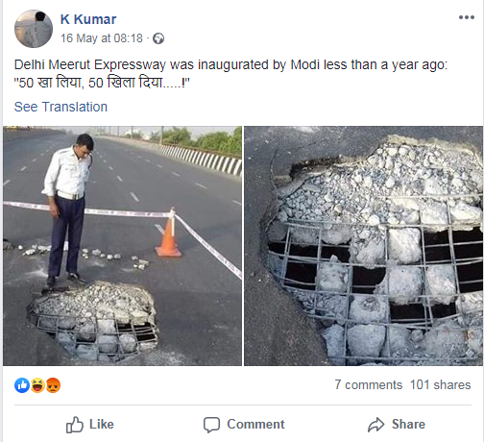Click the angry reaction icon
The height and width of the screenshot is (442, 484).
(x=53, y=385)
